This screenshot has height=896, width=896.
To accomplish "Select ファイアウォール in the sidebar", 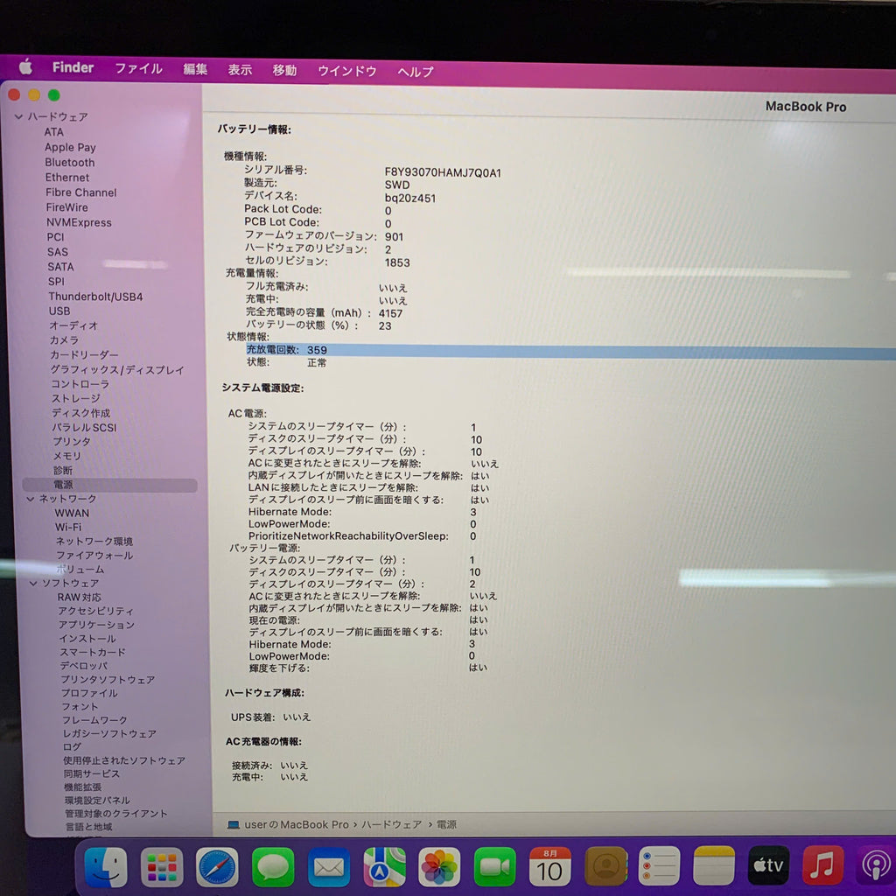I will [94, 556].
